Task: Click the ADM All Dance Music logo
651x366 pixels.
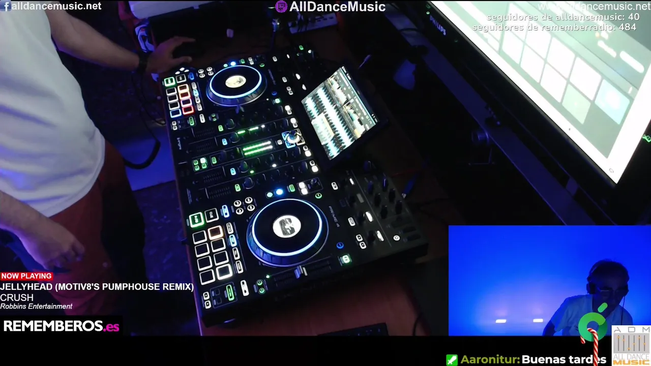Action: 631,345
